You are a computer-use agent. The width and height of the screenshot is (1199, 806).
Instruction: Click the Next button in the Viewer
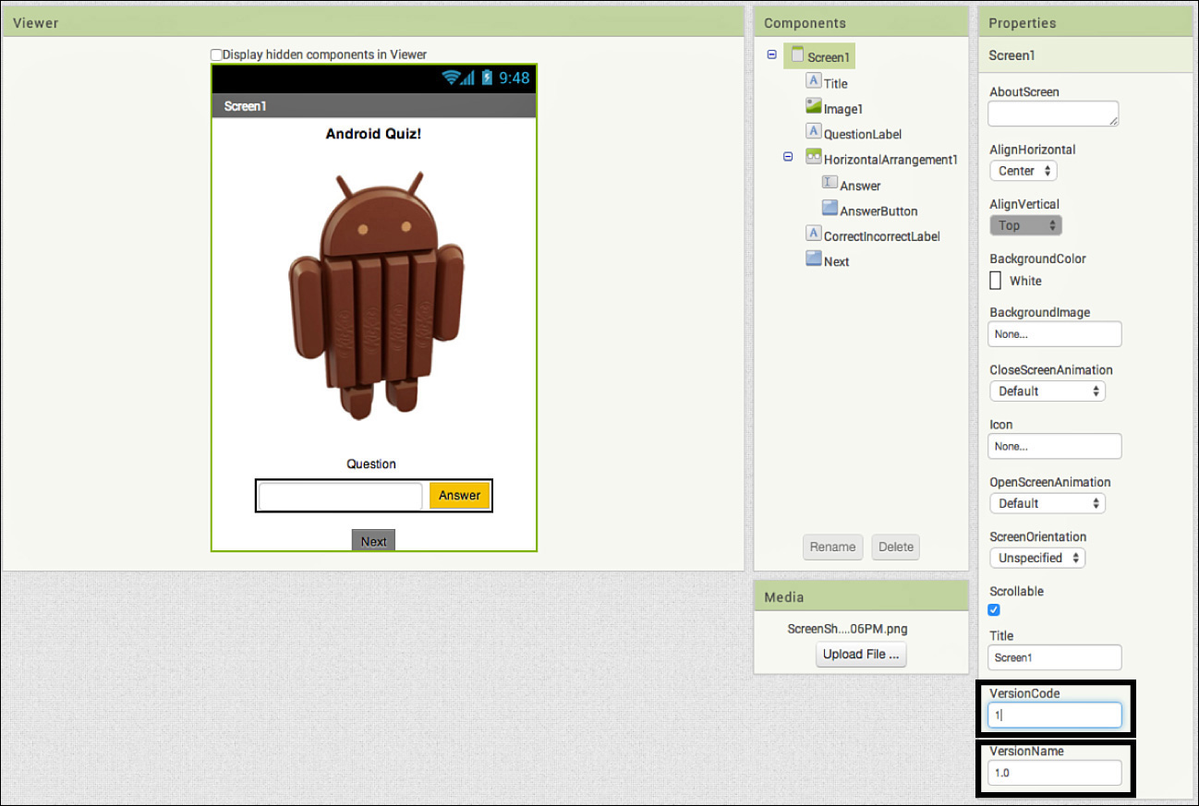pyautogui.click(x=373, y=541)
